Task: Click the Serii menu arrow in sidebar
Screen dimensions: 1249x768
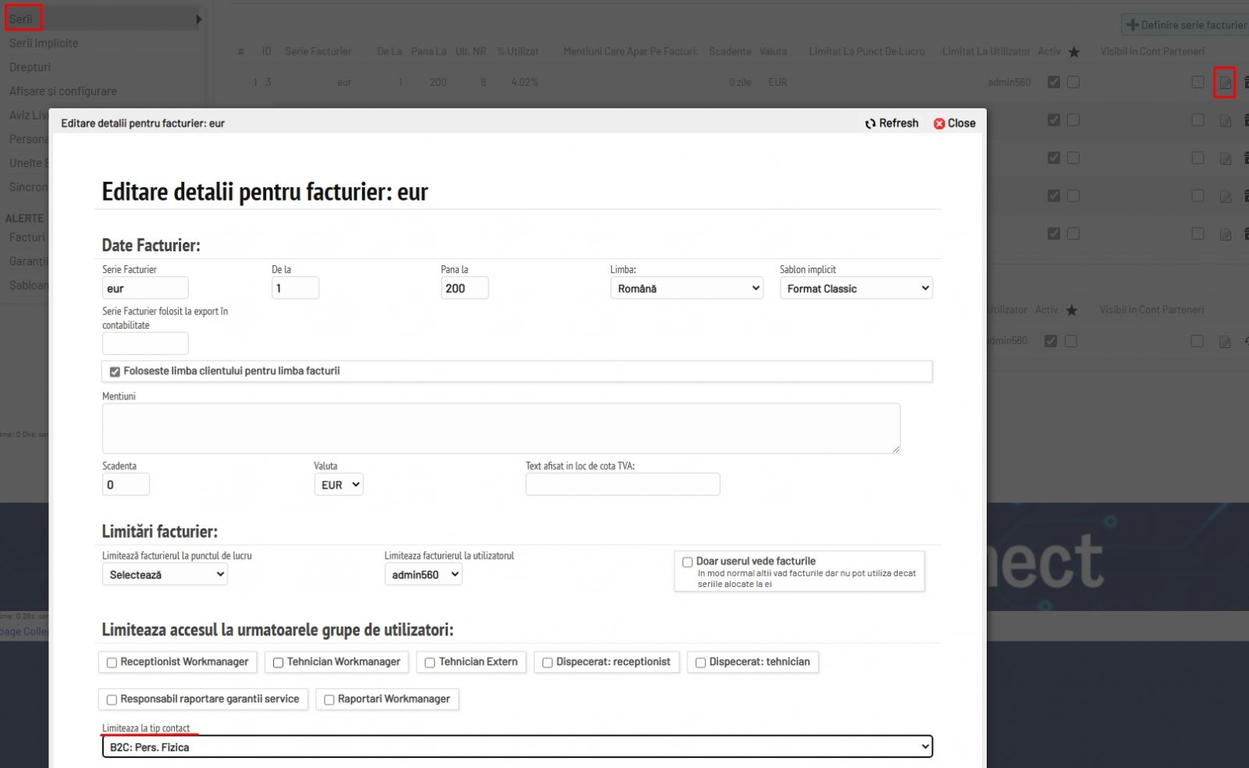Action: [199, 19]
